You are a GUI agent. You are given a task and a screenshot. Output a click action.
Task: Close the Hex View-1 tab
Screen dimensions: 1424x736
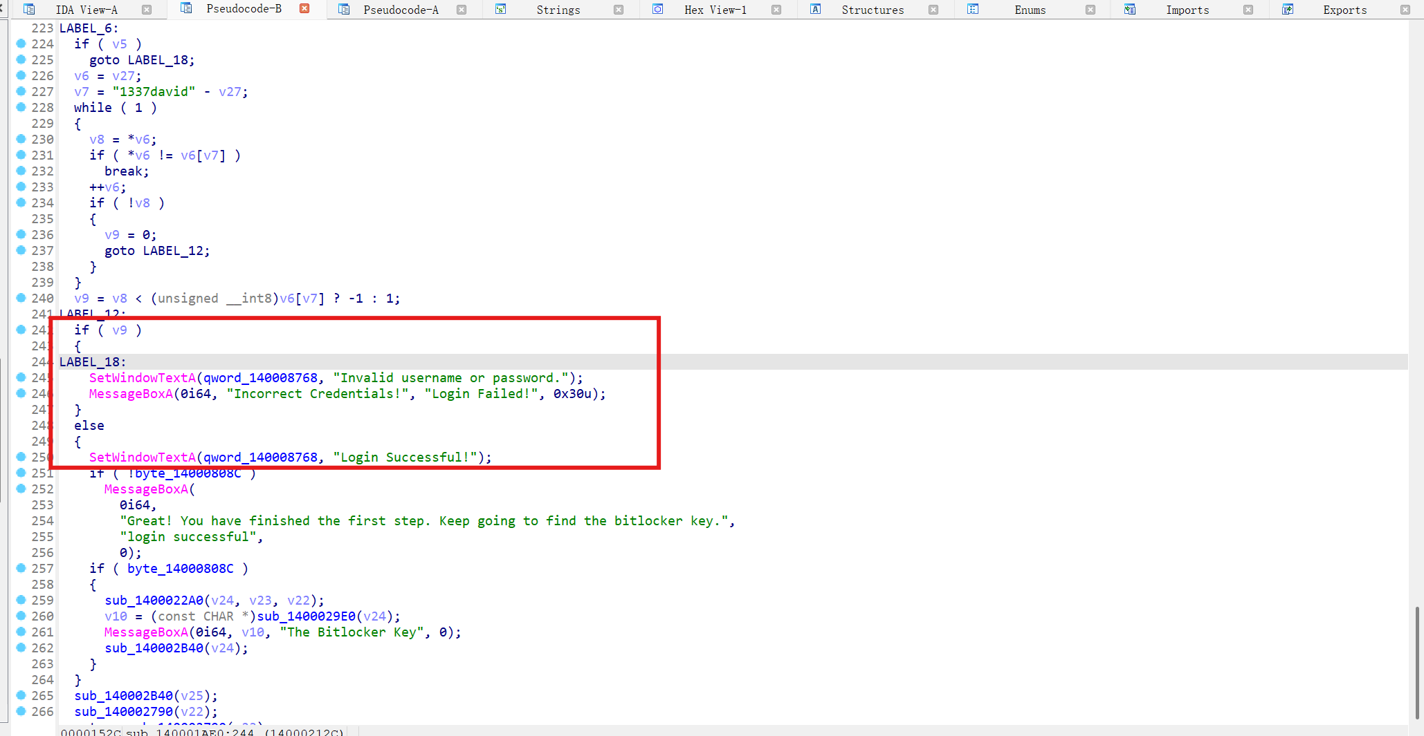(776, 10)
